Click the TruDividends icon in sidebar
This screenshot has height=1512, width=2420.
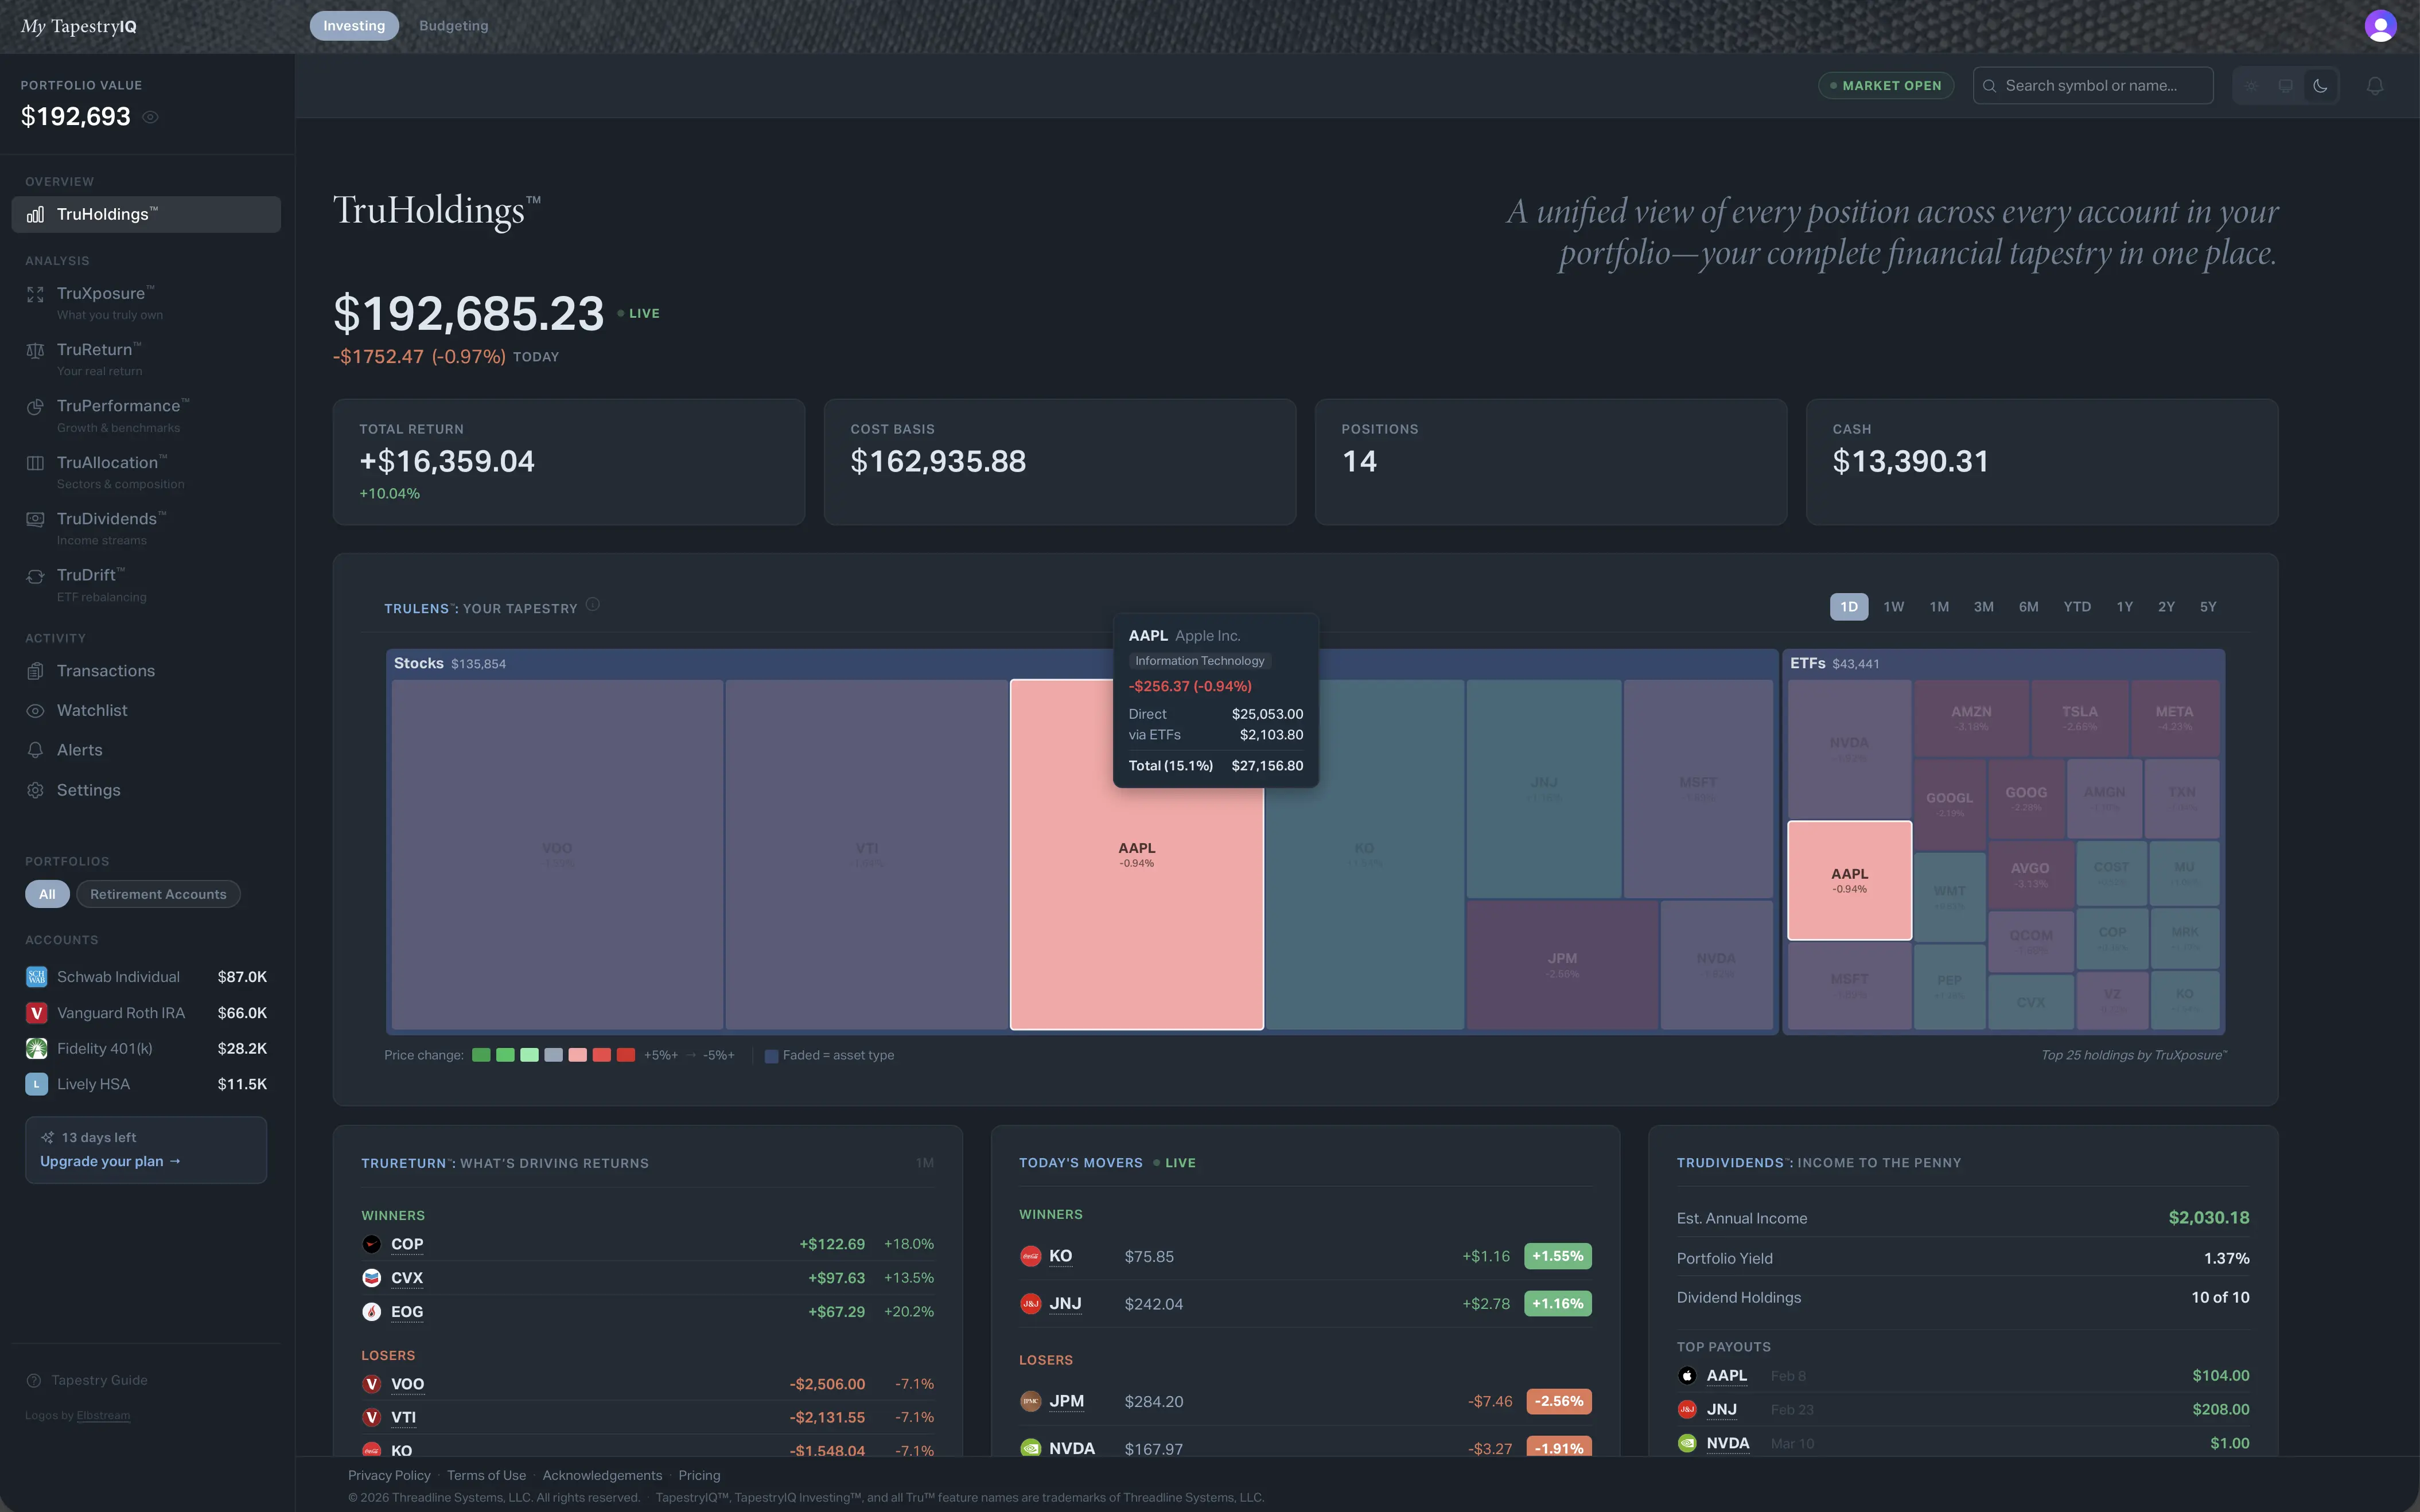click(x=35, y=519)
